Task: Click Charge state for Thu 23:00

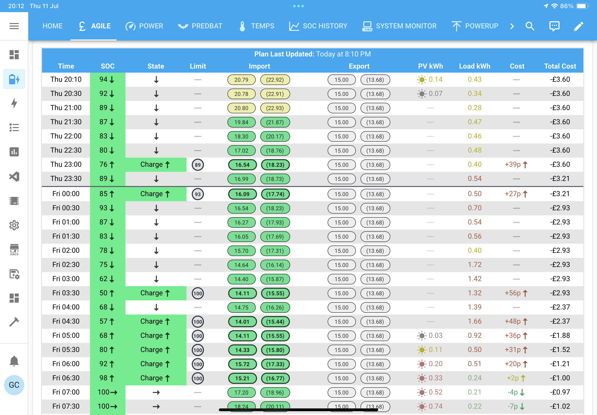Action: point(155,164)
